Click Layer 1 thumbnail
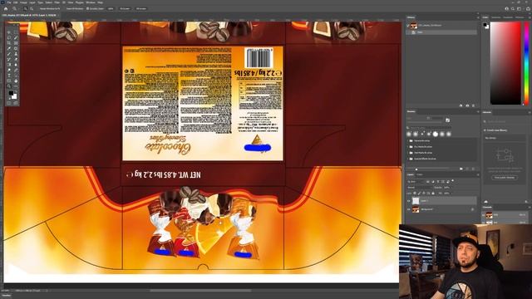 tap(416, 201)
